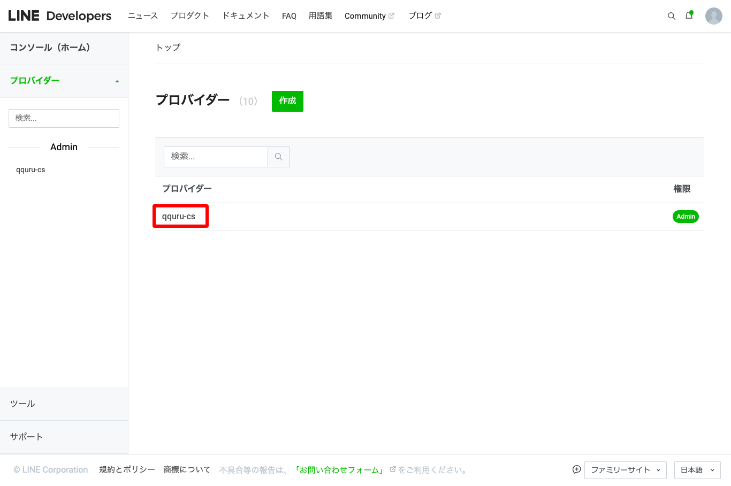Viewport: 731px width, 486px height.
Task: Open the お問い合わせフォーム link
Action: click(x=339, y=470)
